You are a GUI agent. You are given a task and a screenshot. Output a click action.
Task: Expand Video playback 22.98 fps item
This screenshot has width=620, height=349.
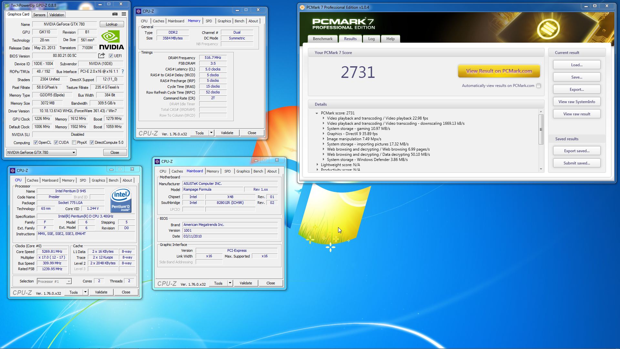(323, 118)
